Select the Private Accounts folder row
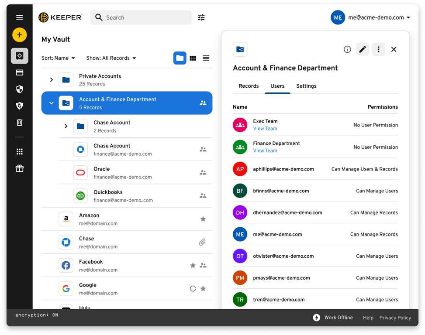The height and width of the screenshot is (335, 425). point(127,80)
